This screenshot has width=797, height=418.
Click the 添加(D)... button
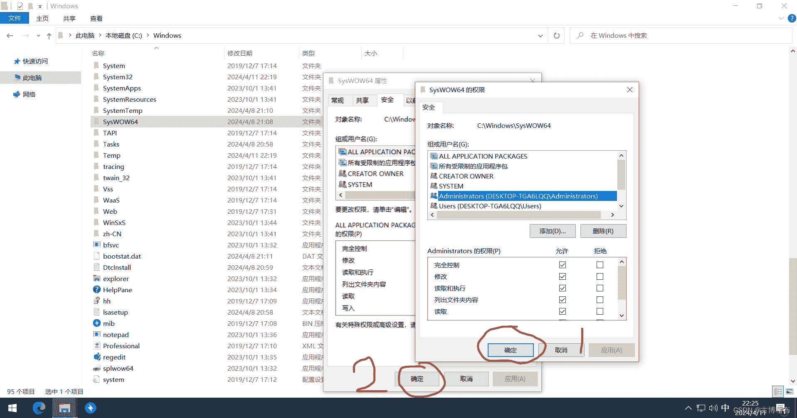552,231
